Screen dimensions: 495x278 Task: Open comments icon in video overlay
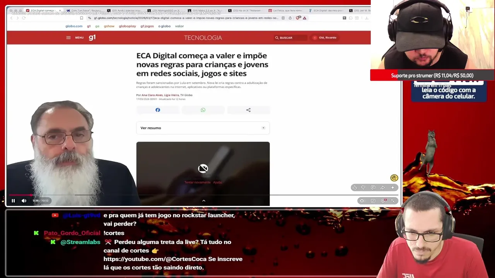pyautogui.click(x=373, y=188)
